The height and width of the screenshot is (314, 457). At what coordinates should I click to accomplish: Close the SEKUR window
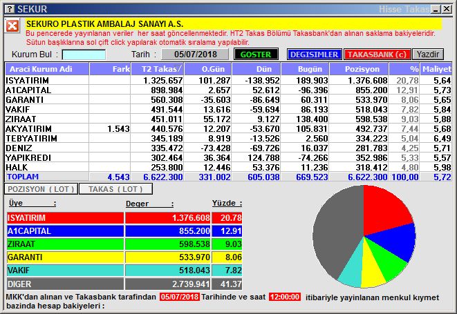click(447, 8)
